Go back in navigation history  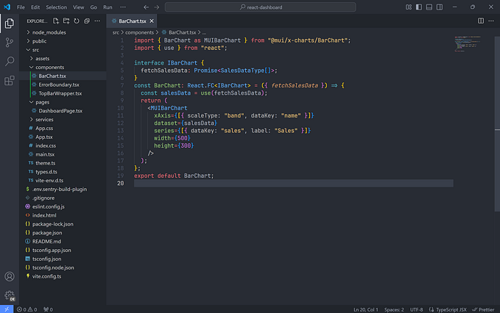(x=146, y=7)
